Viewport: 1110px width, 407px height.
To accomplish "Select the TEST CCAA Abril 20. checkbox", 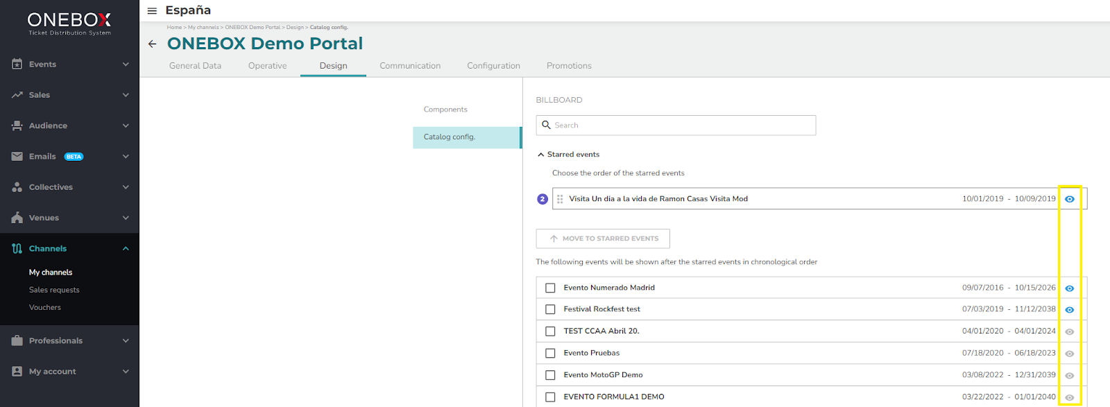I will (x=550, y=331).
